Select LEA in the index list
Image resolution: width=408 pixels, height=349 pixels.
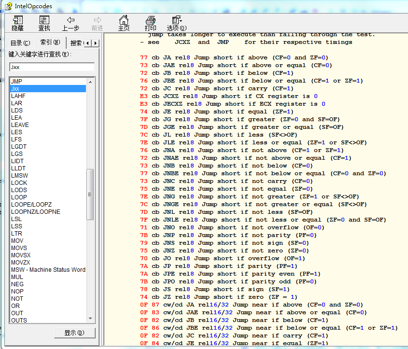point(48,118)
